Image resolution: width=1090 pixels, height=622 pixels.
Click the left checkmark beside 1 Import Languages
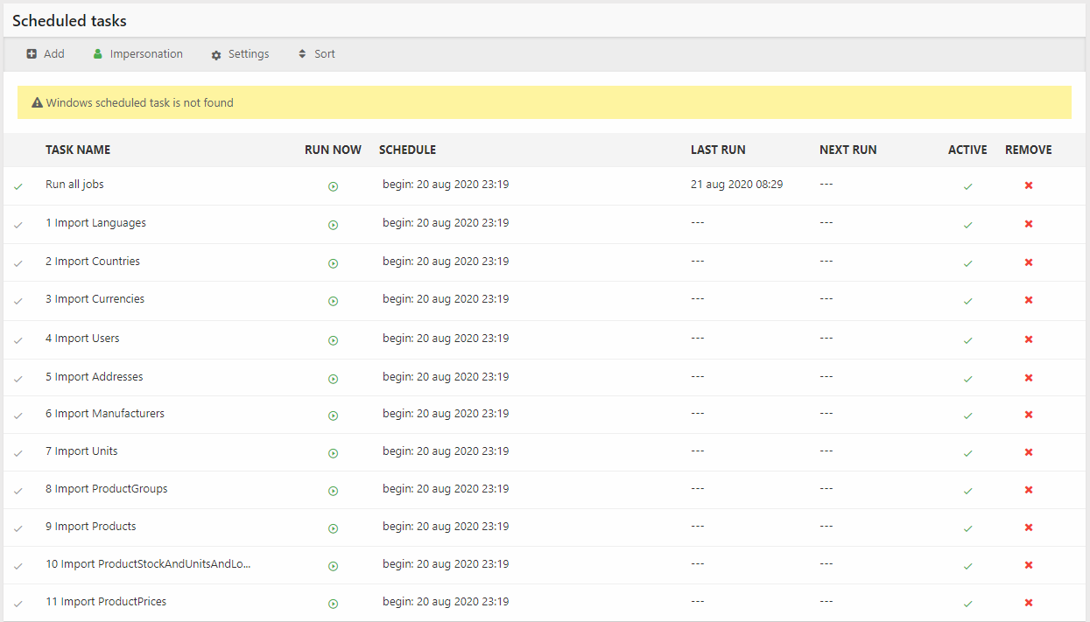click(x=18, y=225)
